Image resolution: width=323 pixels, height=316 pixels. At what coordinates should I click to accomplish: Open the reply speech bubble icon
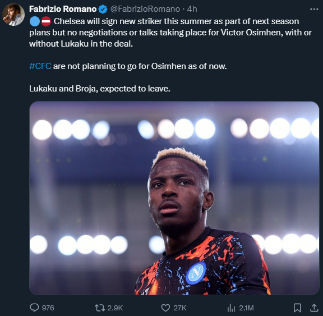(34, 308)
